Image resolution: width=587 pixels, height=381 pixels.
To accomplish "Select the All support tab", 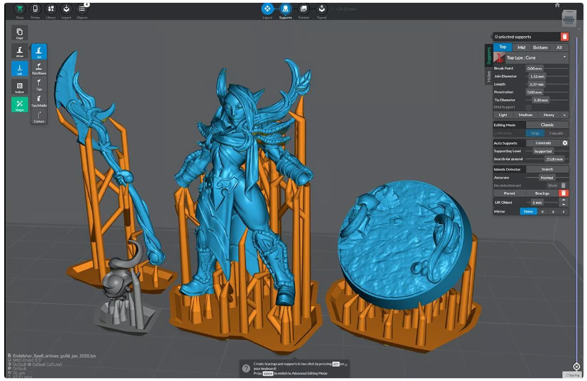I will click(x=559, y=47).
